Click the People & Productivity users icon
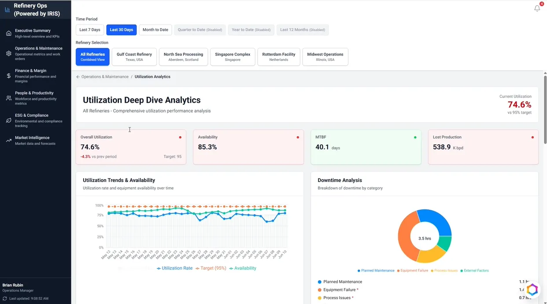 point(8,98)
